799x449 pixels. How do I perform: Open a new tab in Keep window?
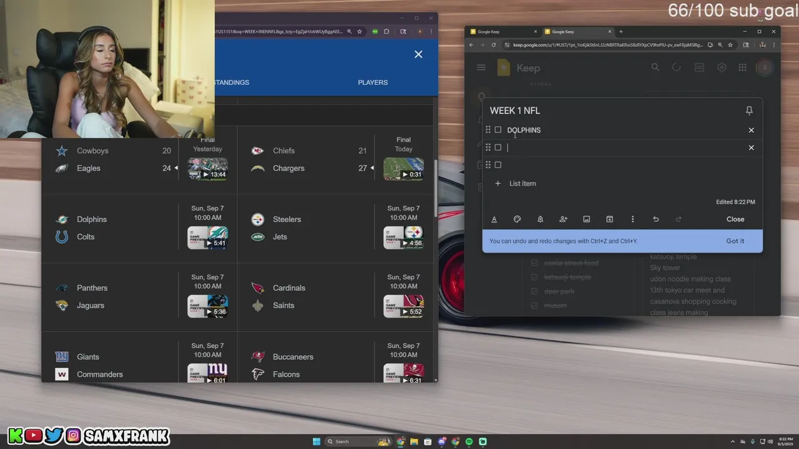tap(620, 32)
